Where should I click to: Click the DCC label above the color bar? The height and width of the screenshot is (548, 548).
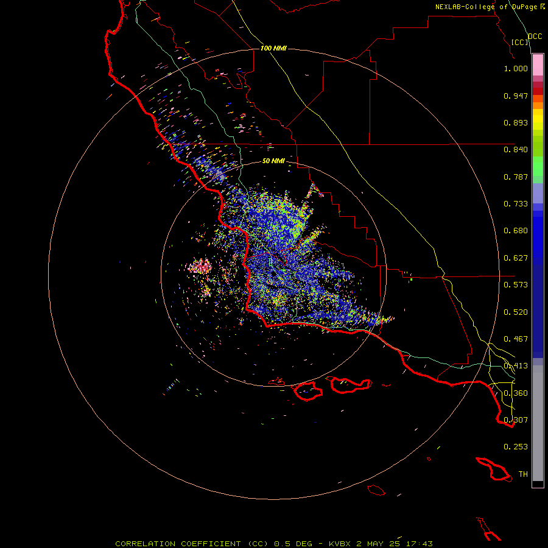tap(535, 37)
